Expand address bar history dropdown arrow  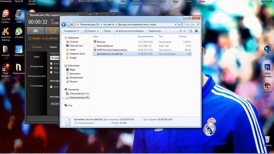click(x=175, y=25)
